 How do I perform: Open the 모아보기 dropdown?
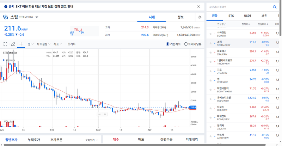point(92,140)
